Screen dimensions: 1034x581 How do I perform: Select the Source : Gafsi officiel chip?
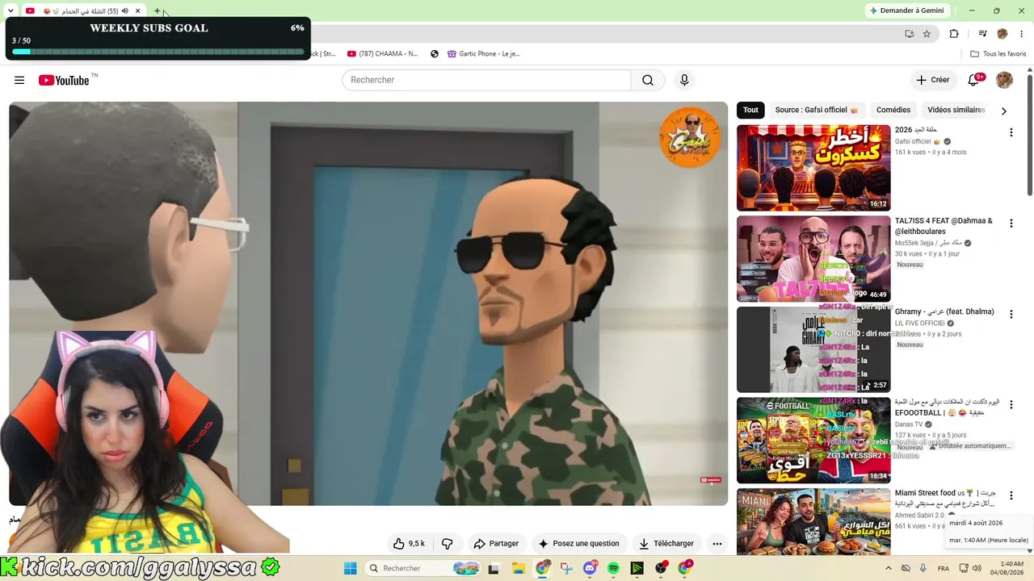816,110
